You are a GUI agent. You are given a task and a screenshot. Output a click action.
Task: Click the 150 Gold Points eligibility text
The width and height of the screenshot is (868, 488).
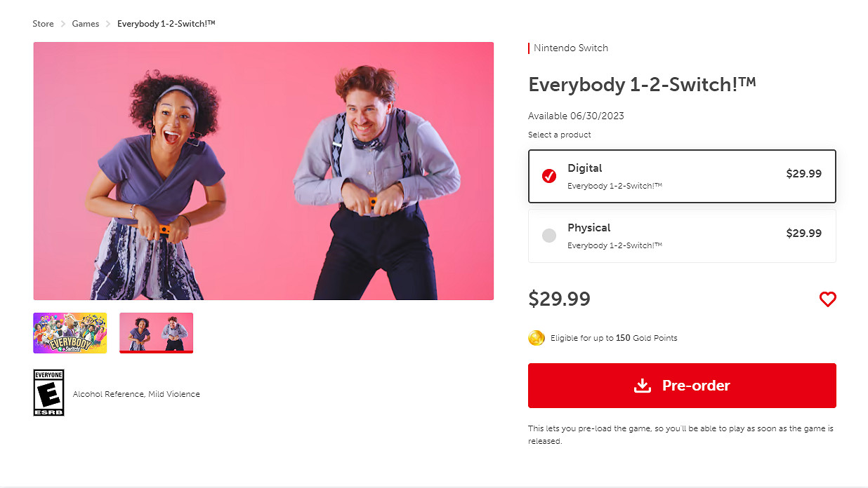pos(614,338)
